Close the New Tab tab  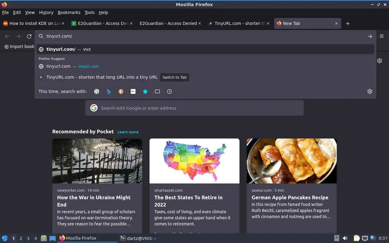(336, 23)
